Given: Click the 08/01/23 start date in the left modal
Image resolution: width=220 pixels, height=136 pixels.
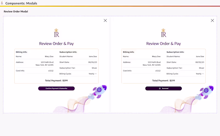Looking at the screenshot, I should 93,62.
